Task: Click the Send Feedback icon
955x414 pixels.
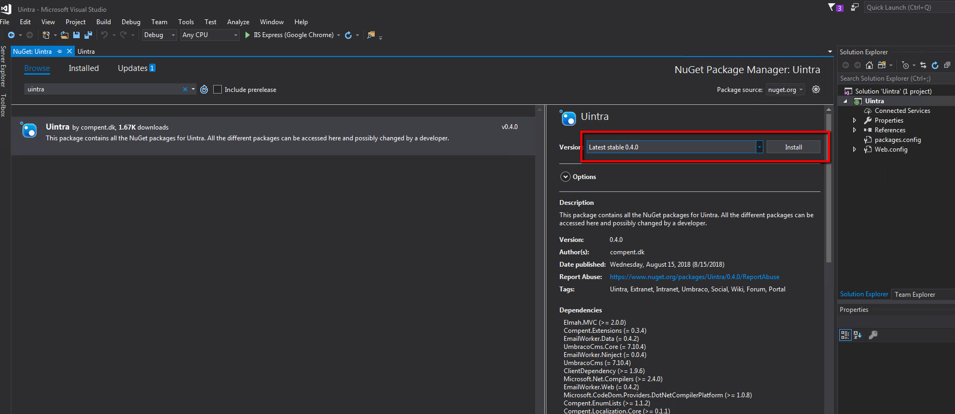Action: point(855,8)
